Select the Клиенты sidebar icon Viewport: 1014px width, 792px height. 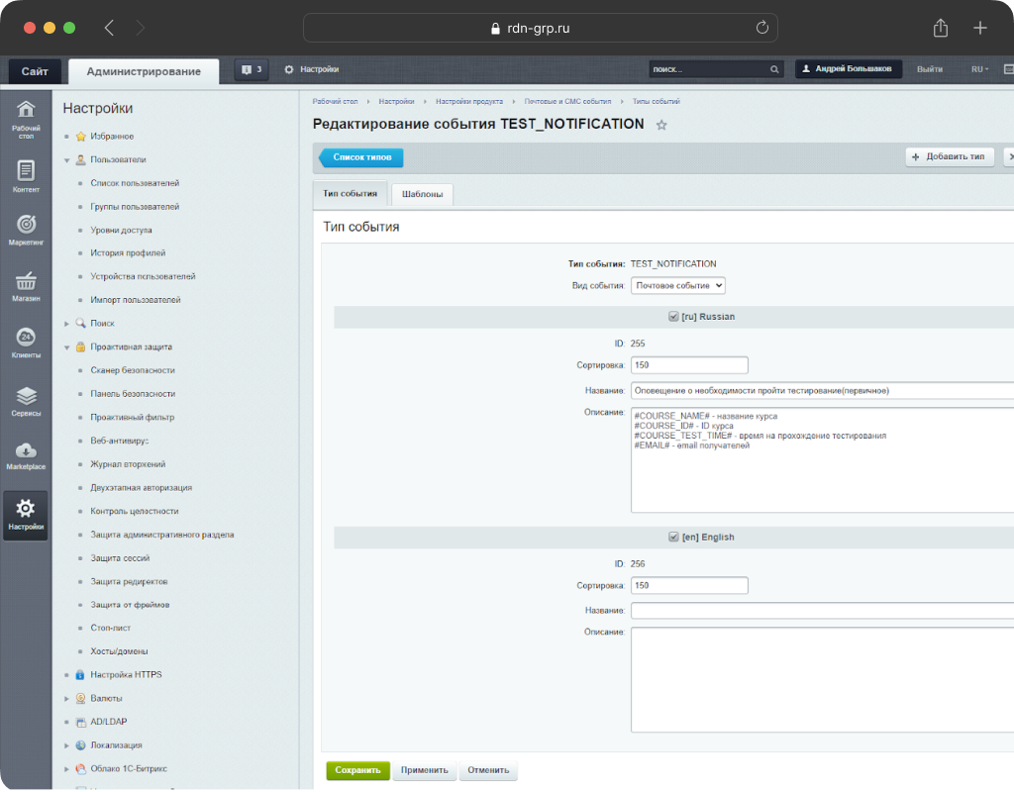pyautogui.click(x=26, y=342)
